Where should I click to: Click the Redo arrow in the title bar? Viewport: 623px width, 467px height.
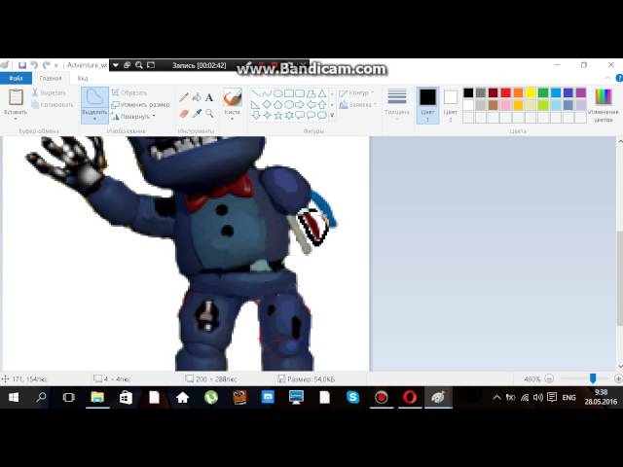point(47,65)
